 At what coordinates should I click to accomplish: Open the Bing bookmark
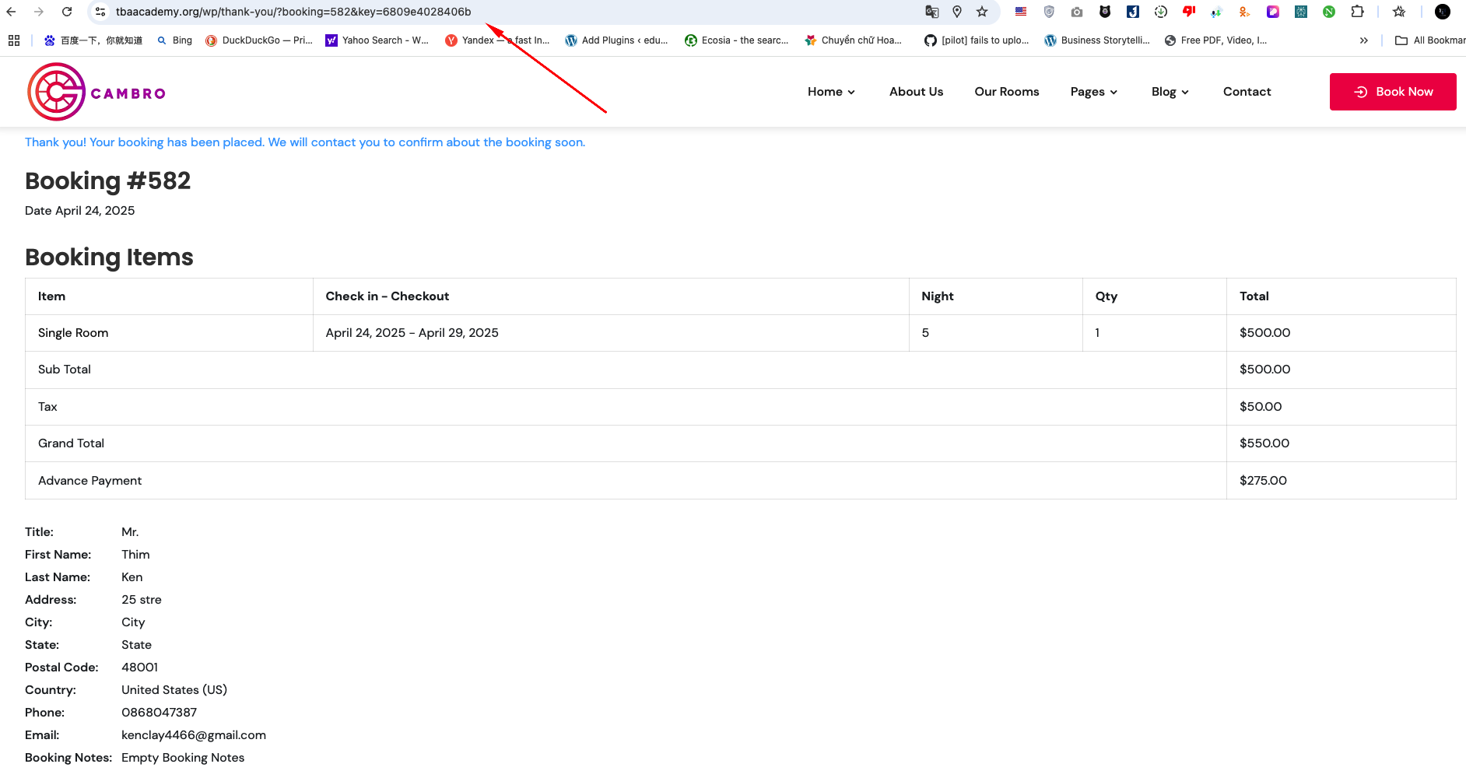click(x=174, y=40)
